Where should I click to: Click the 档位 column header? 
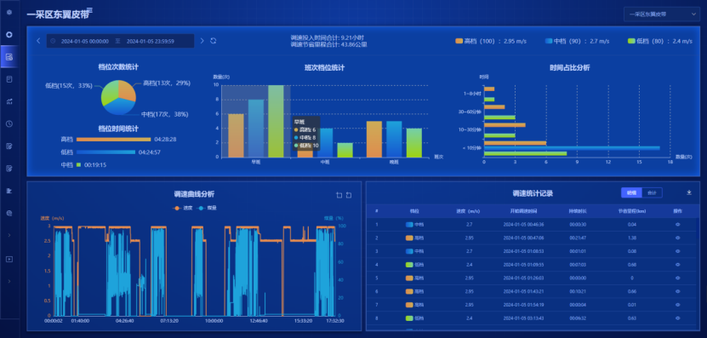(414, 211)
